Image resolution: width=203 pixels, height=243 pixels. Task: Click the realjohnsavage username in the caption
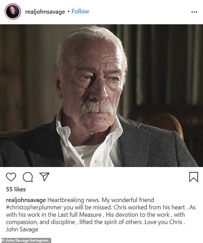[x=26, y=200]
